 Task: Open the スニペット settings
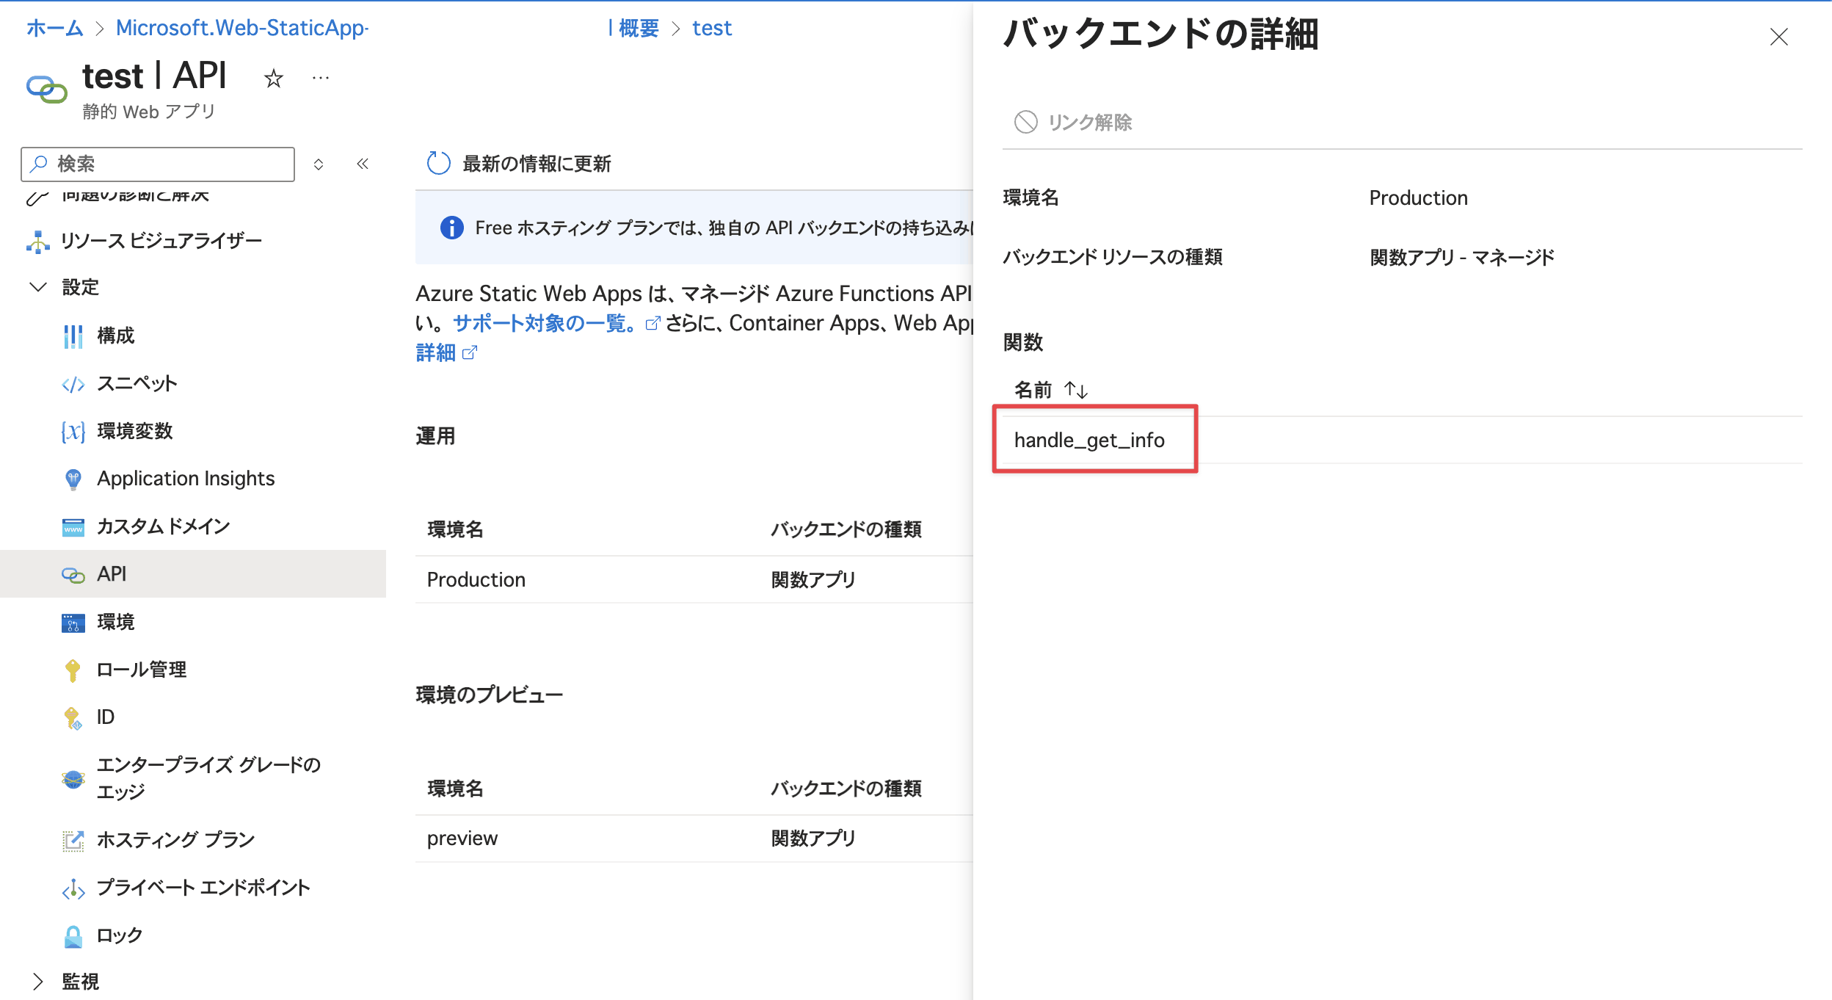137,383
